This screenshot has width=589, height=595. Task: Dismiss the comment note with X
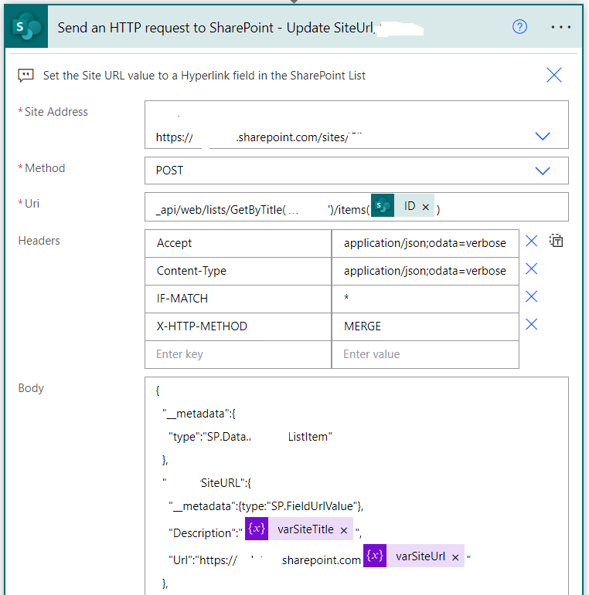(554, 75)
